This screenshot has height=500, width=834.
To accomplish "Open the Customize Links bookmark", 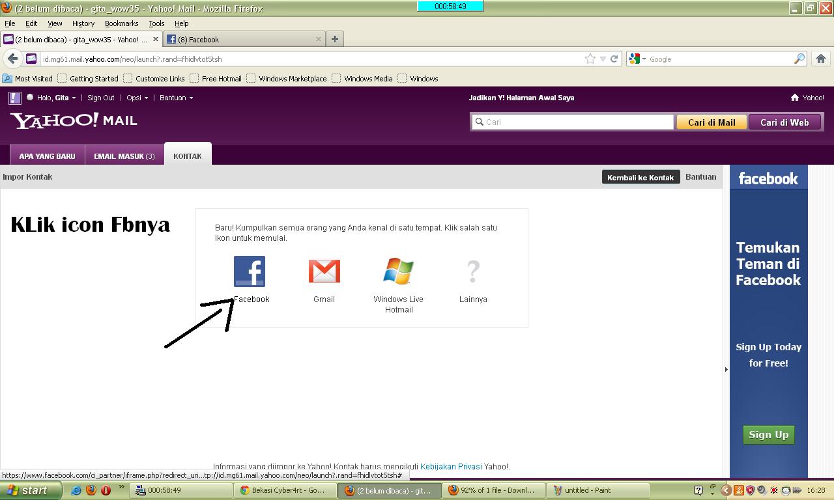I will click(154, 78).
